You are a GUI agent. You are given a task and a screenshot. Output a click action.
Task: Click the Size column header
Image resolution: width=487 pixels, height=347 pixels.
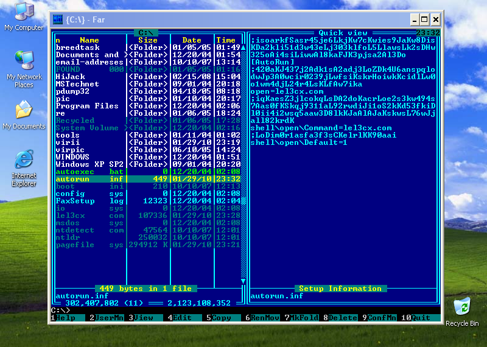point(148,40)
